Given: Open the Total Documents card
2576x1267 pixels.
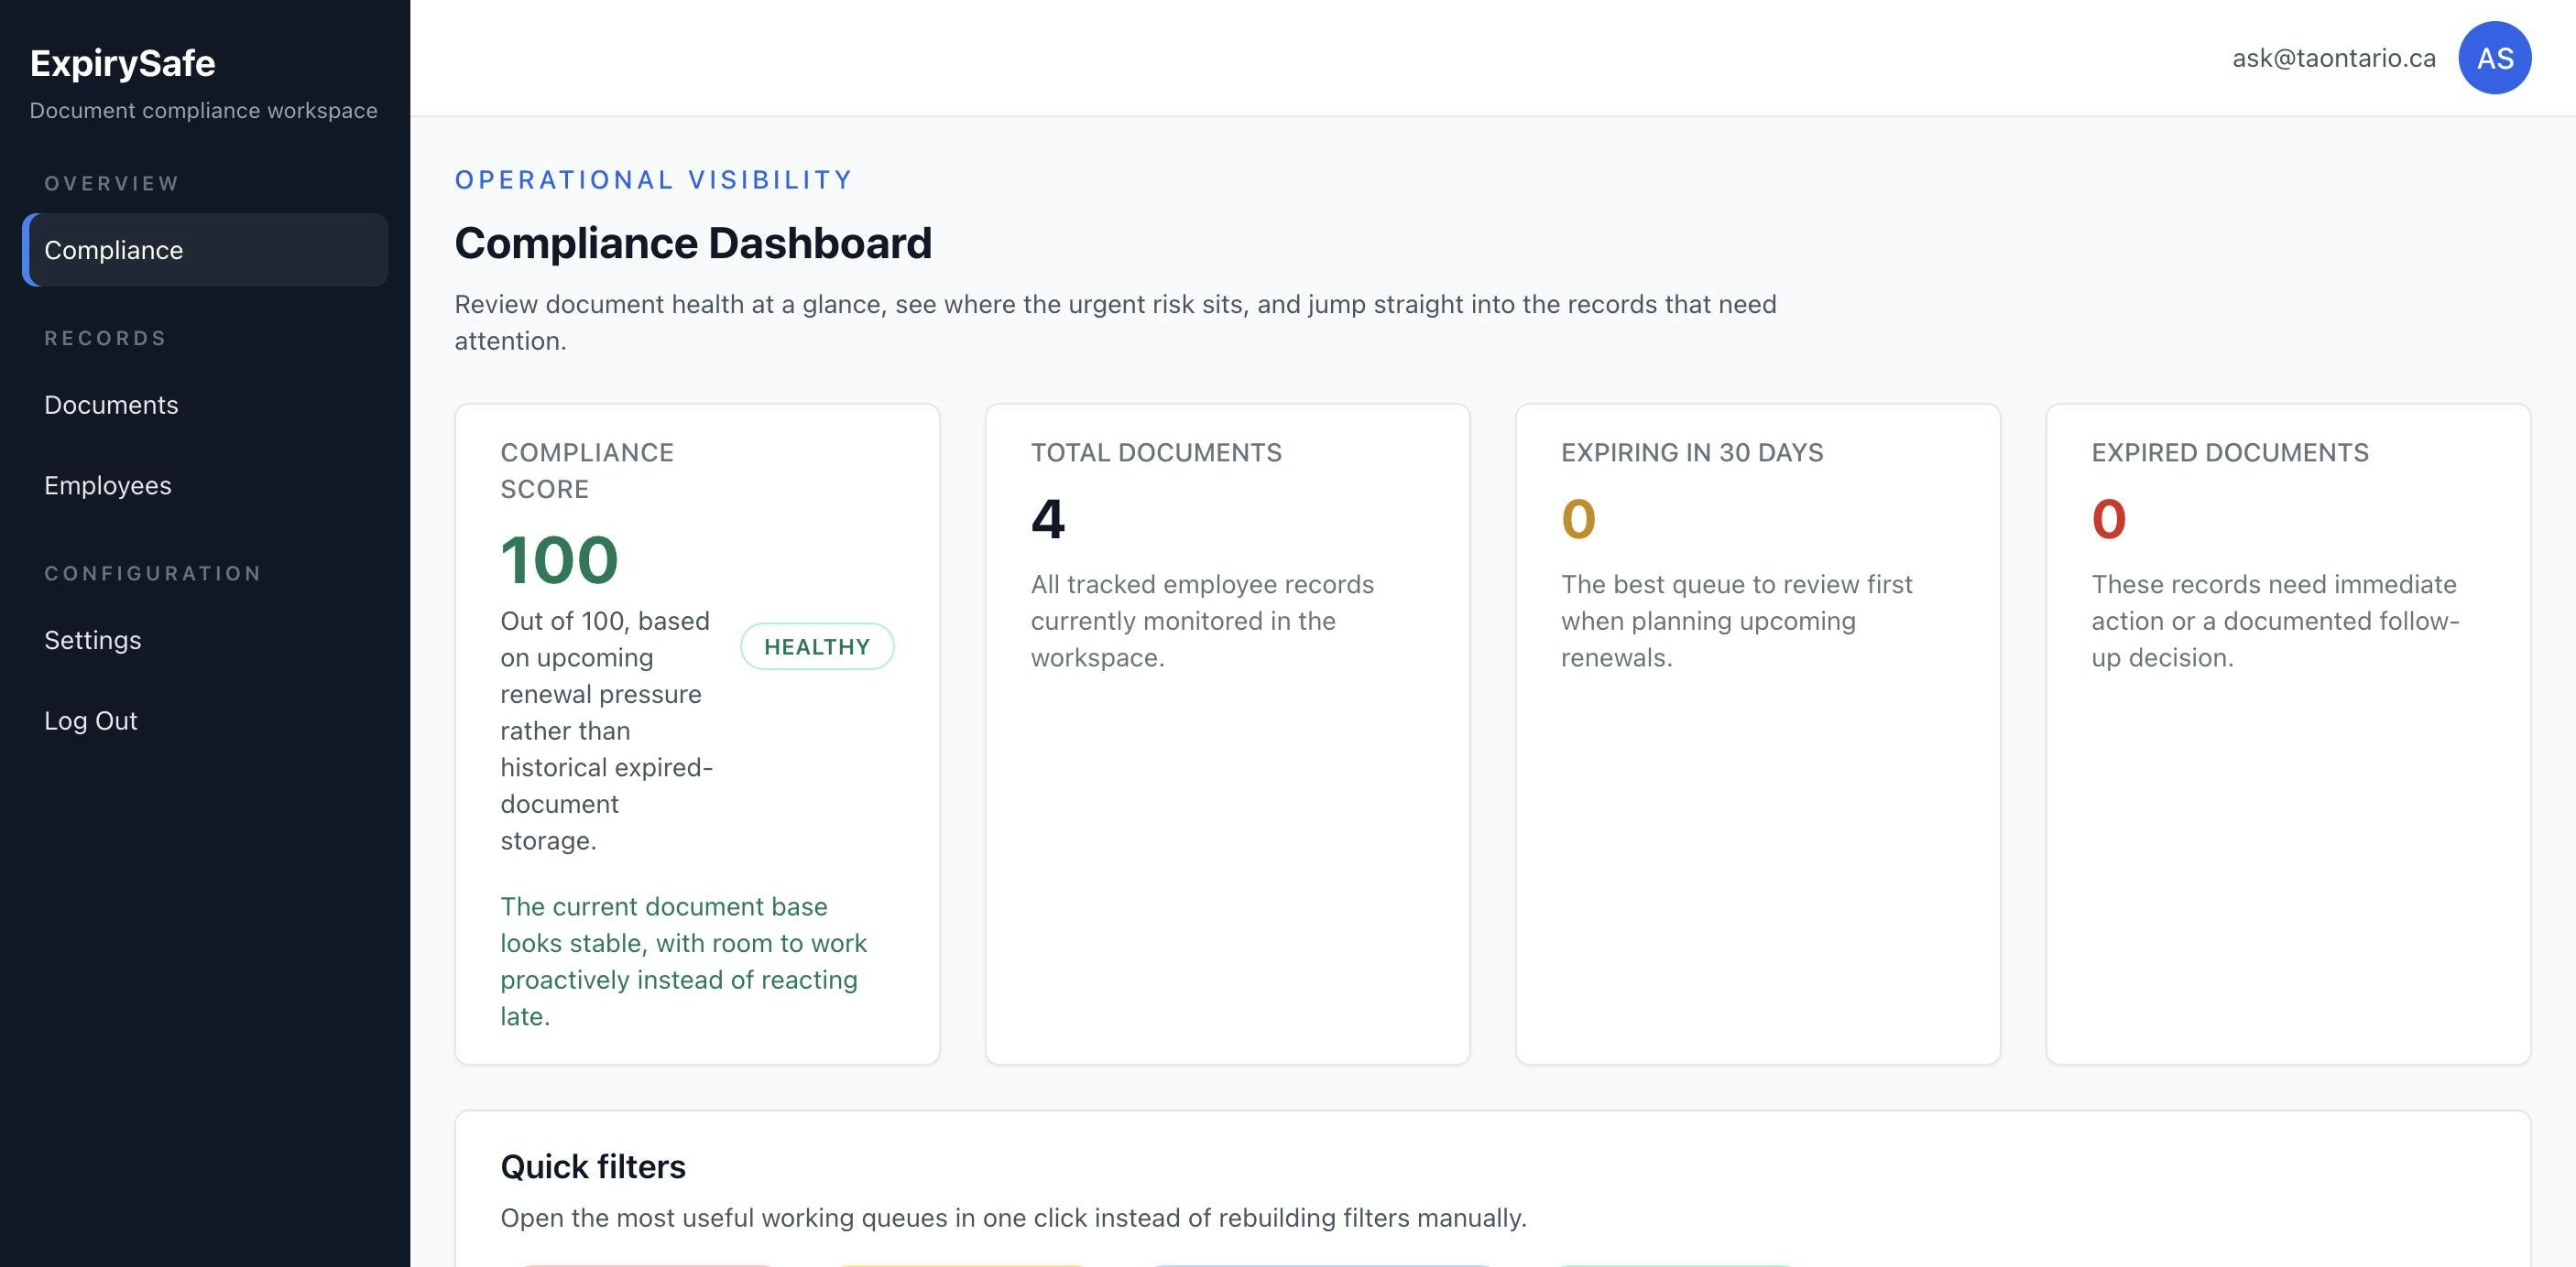Looking at the screenshot, I should [1227, 733].
